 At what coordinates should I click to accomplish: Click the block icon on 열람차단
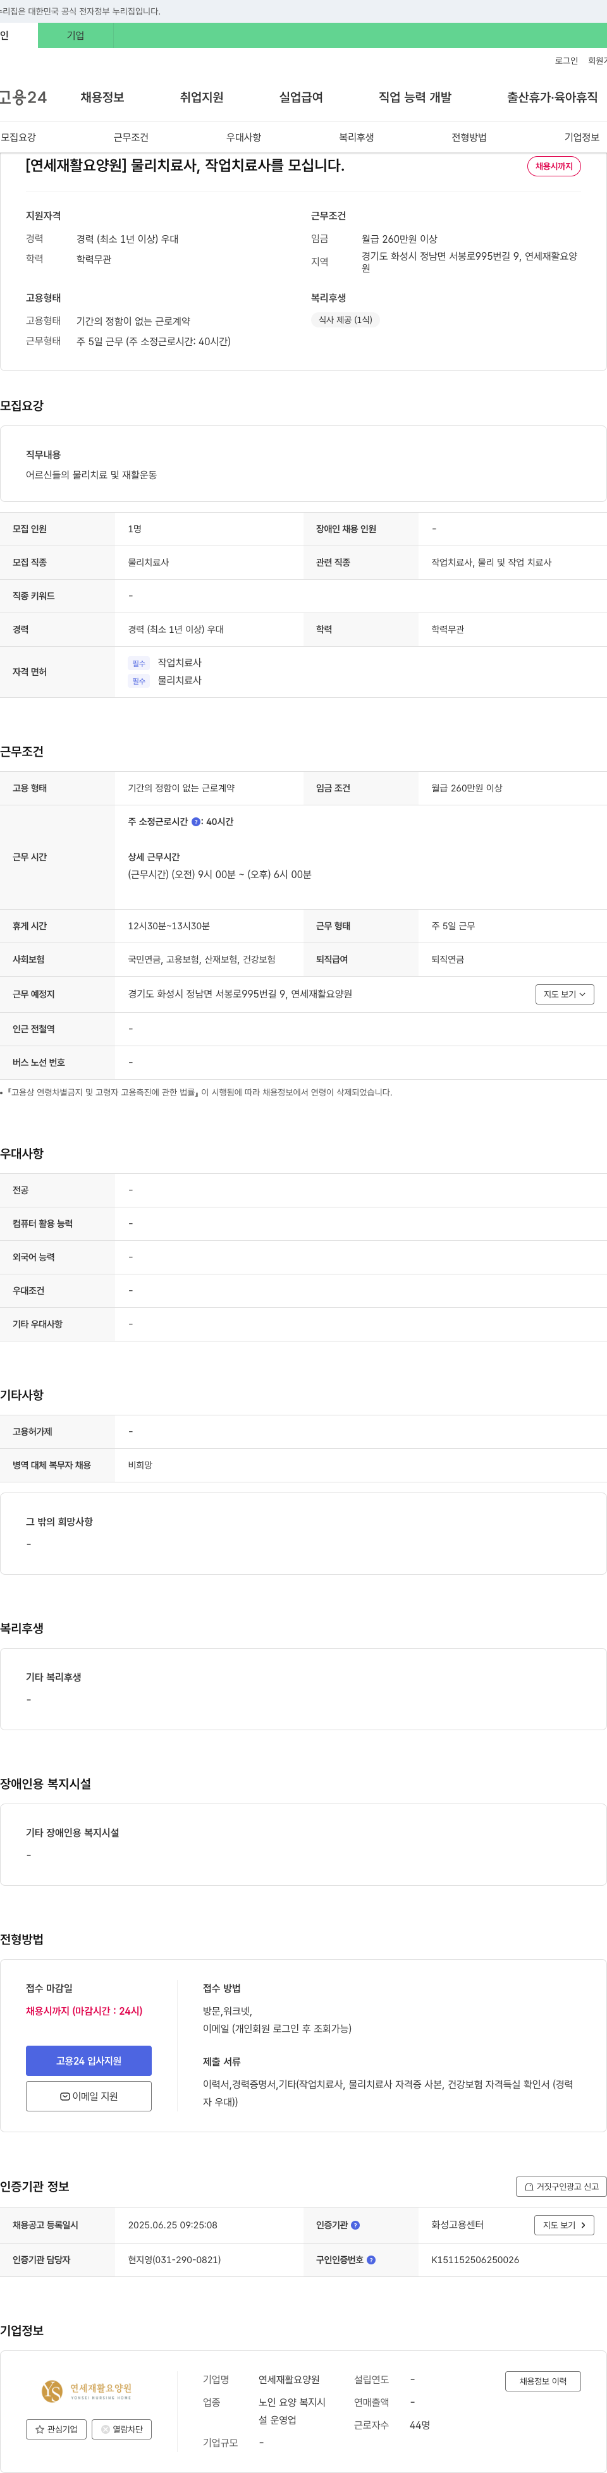pyautogui.click(x=106, y=2429)
